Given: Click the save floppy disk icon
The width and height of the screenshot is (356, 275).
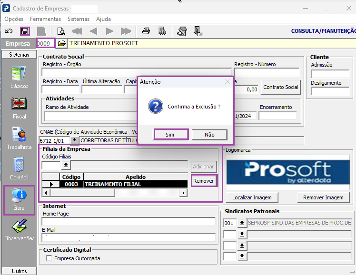Looking at the screenshot, I should [25, 31].
